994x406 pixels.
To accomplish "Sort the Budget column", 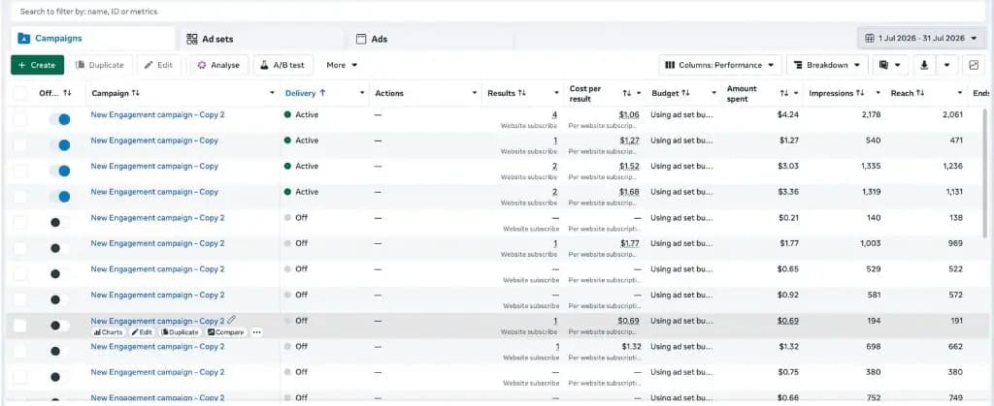I will [685, 93].
